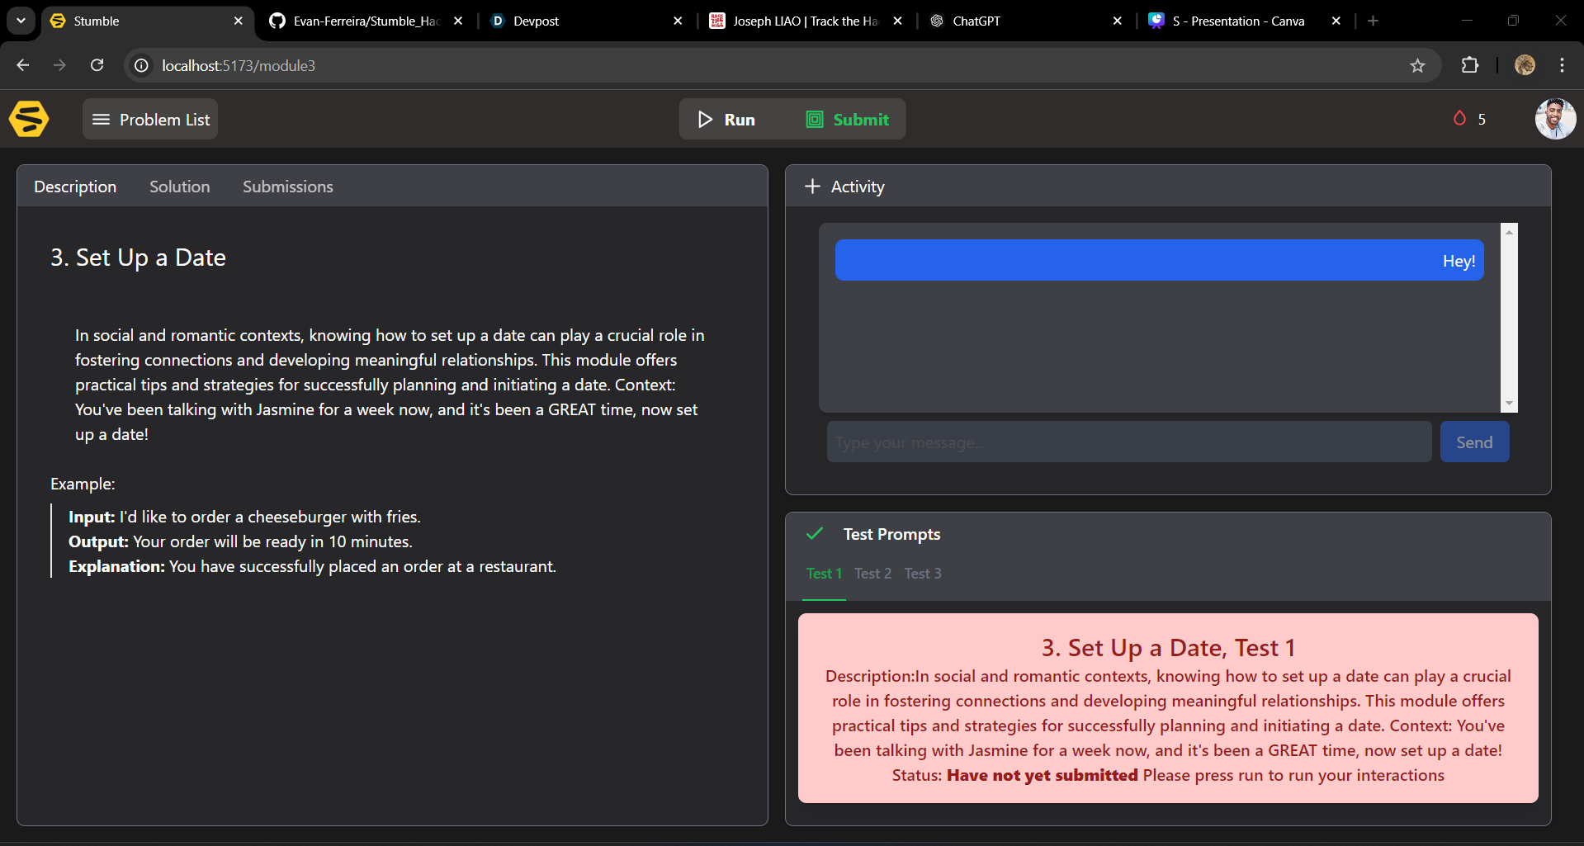Click the chat scrollbar up arrow
This screenshot has width=1584, height=846.
[1509, 232]
